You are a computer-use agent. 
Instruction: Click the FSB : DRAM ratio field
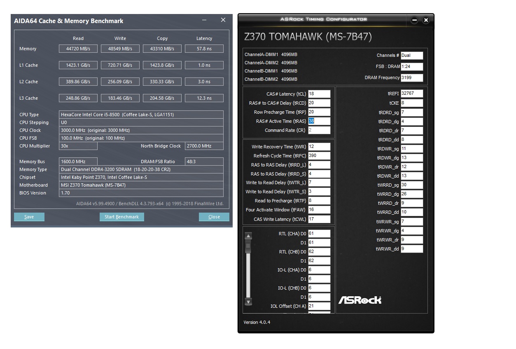click(412, 66)
